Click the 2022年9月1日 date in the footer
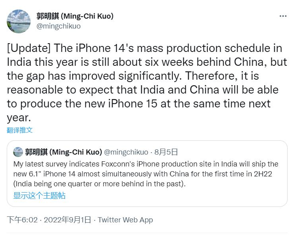The width and height of the screenshot is (296, 239). click(x=67, y=220)
